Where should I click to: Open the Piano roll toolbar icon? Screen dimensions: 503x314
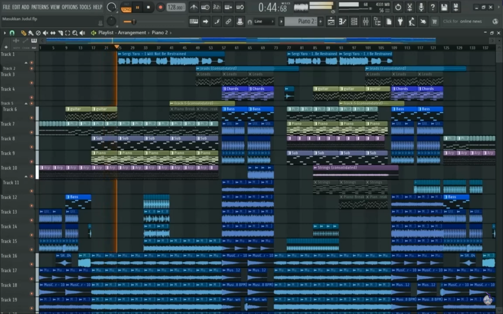pyautogui.click(x=342, y=21)
